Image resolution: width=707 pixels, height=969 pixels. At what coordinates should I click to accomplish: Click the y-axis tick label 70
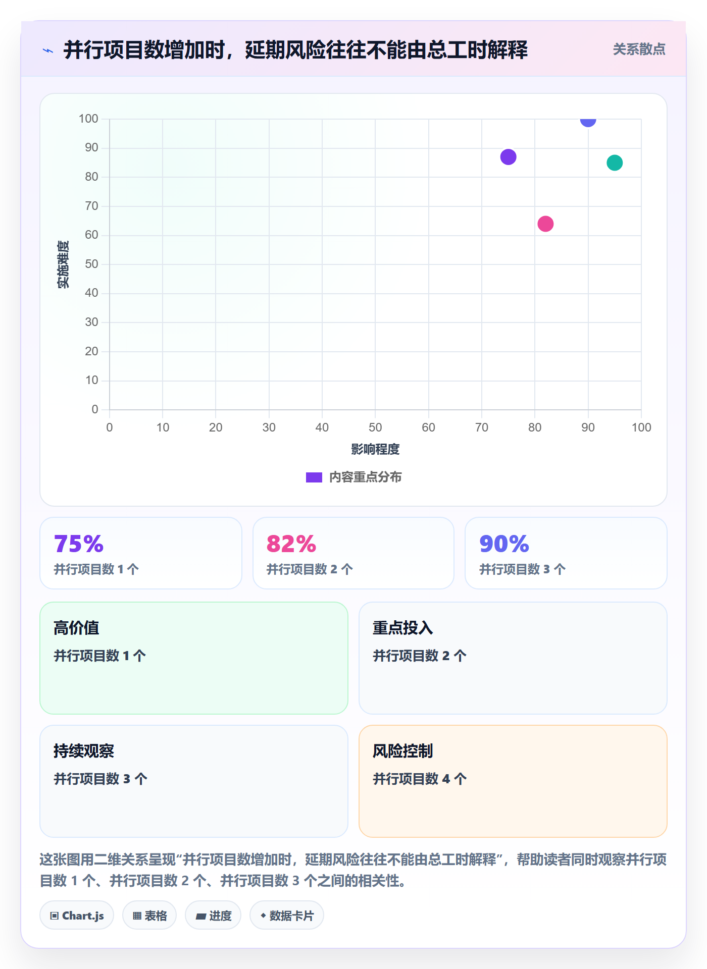(91, 206)
